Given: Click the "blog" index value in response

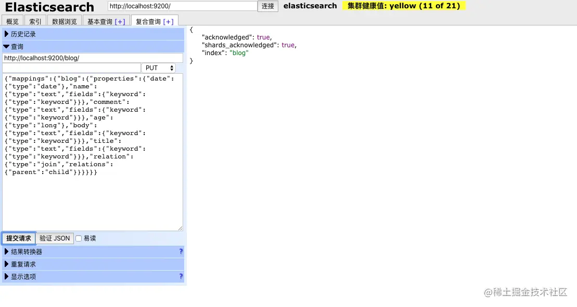Looking at the screenshot, I should point(239,53).
